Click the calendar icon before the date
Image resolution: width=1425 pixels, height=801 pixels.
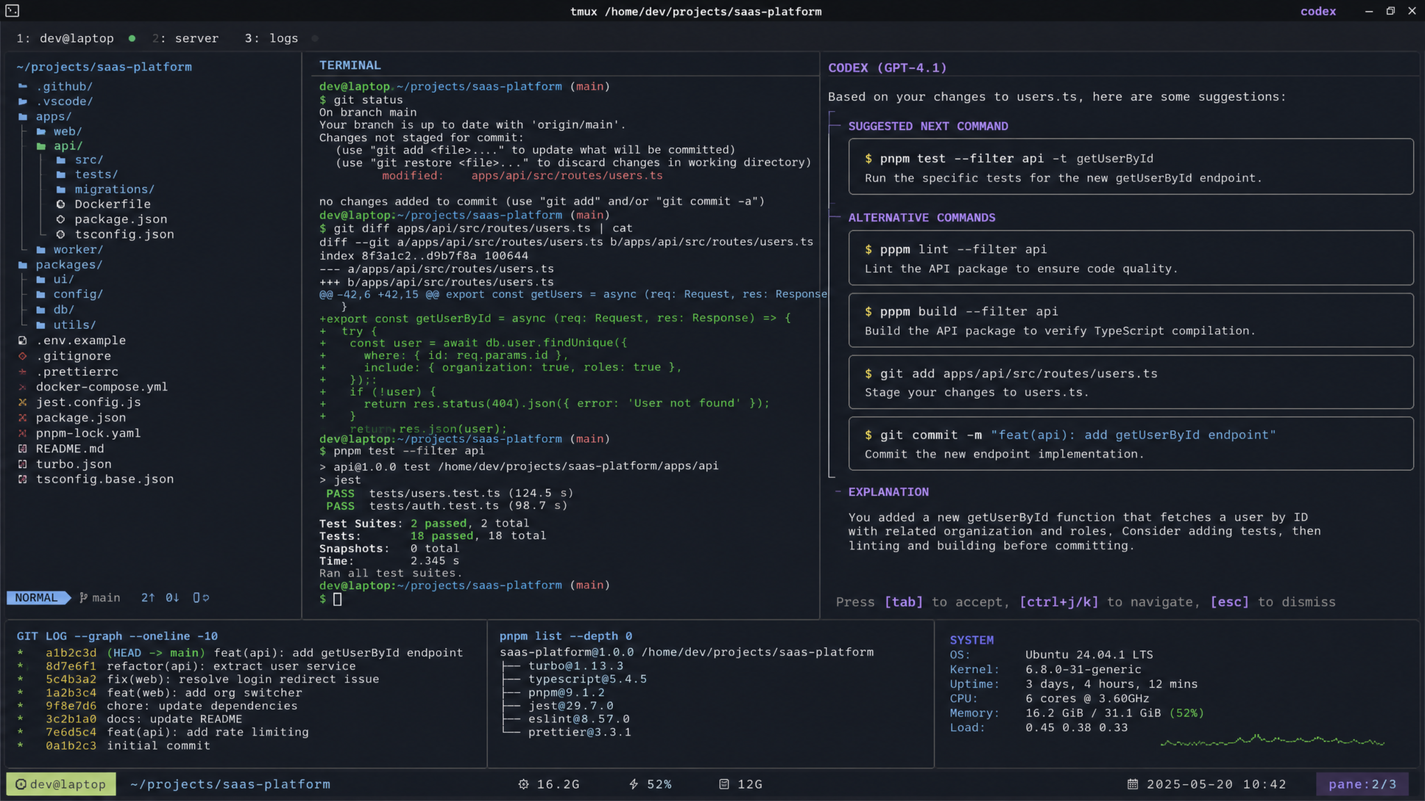1133,784
